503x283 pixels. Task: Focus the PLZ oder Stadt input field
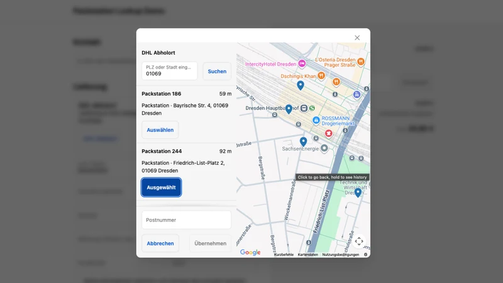[169, 71]
